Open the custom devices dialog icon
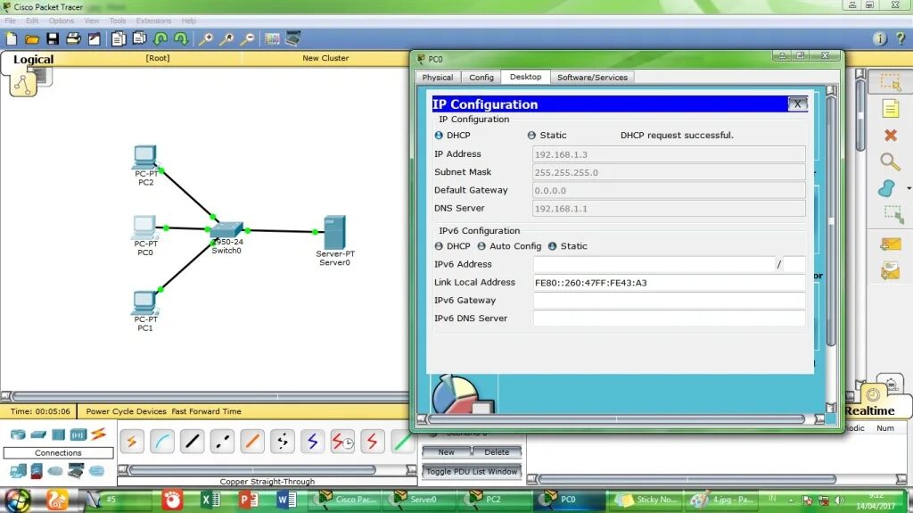This screenshot has width=913, height=513. 292,39
